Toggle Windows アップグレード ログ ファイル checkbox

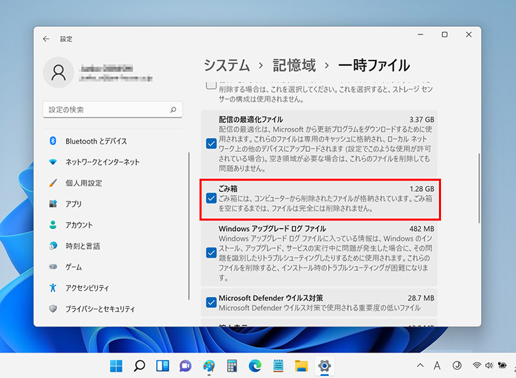point(211,252)
